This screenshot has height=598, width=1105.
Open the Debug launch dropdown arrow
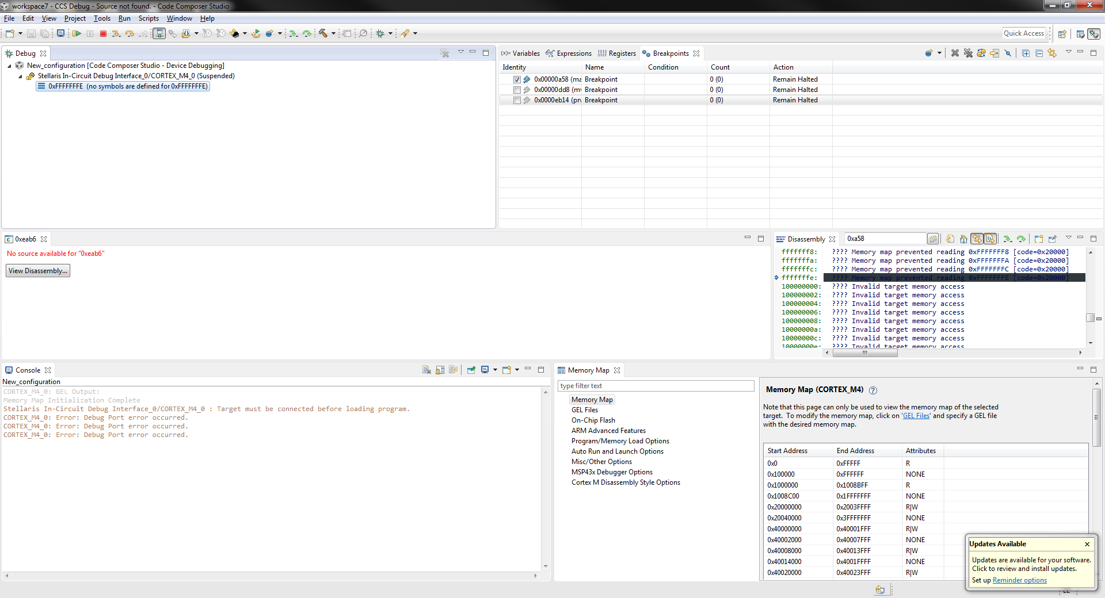(x=390, y=34)
